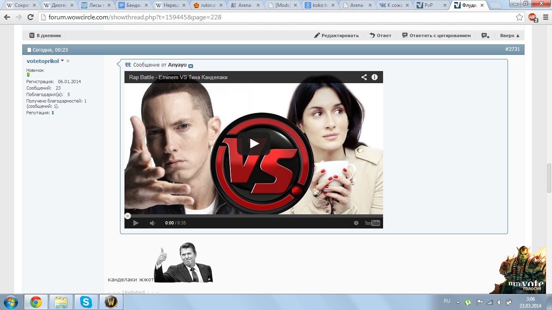Click the video progress bar scrubber
This screenshot has width=552, height=310.
pyautogui.click(x=128, y=216)
